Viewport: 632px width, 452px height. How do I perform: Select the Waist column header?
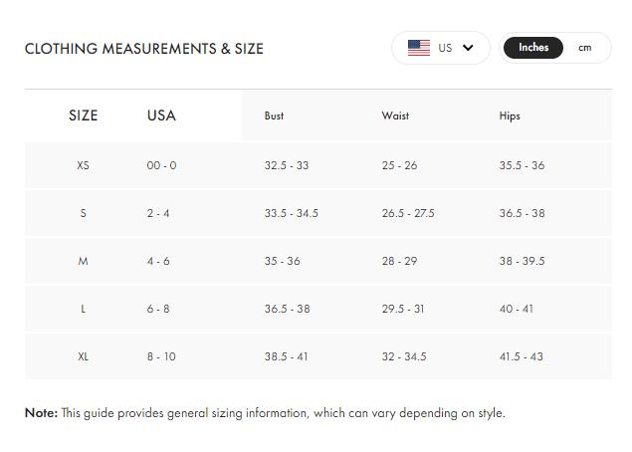(x=395, y=115)
